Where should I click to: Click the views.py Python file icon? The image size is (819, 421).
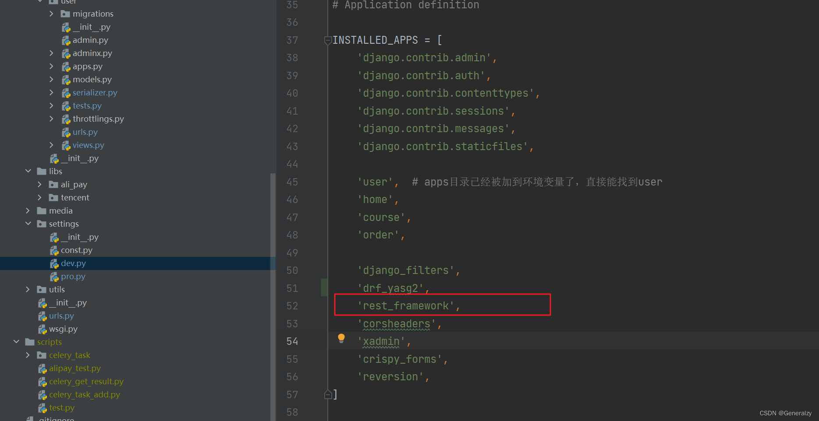[66, 146]
